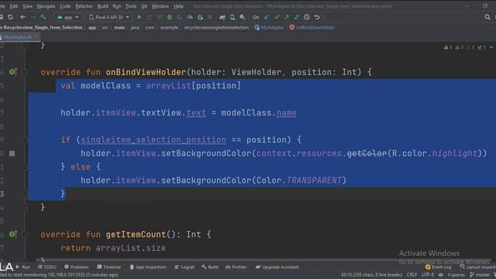Open the Terminal tool window
The height and width of the screenshot is (279, 496).
(x=108, y=267)
